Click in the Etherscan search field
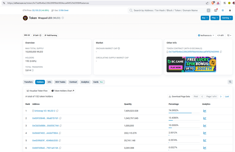The height and width of the screenshot is (152, 235). tap(169, 10)
